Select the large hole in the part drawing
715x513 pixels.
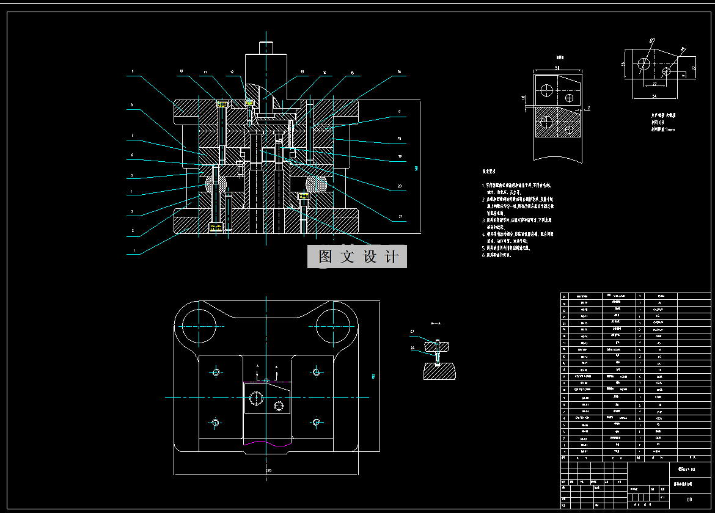(644, 63)
